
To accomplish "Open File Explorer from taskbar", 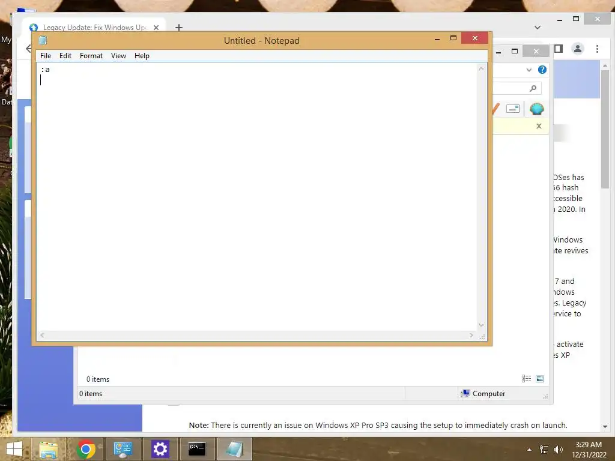I will click(48, 449).
